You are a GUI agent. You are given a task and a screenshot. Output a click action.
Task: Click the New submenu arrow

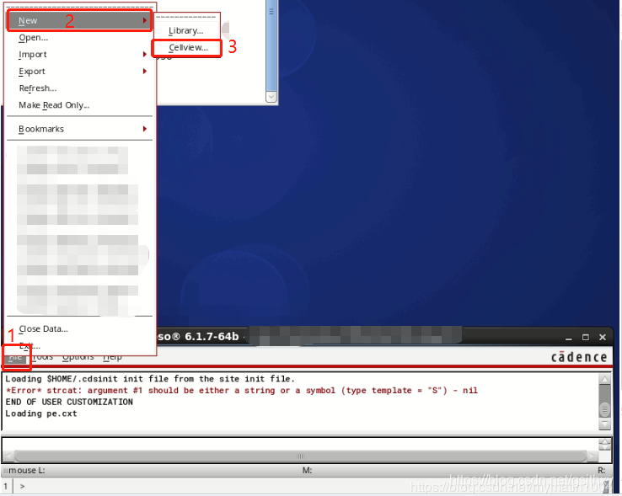tap(145, 20)
